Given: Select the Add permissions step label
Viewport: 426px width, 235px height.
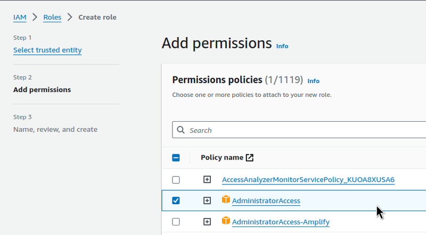Looking at the screenshot, I should pos(42,90).
